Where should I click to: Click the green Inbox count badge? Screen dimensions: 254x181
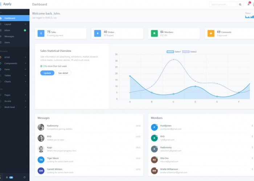[x=25, y=30]
